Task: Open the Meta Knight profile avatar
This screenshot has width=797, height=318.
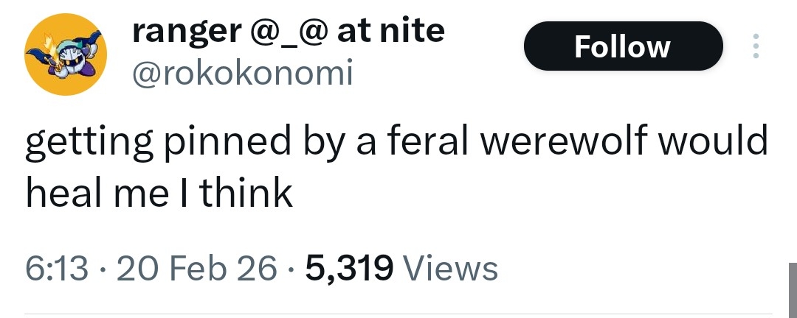Action: (x=66, y=53)
